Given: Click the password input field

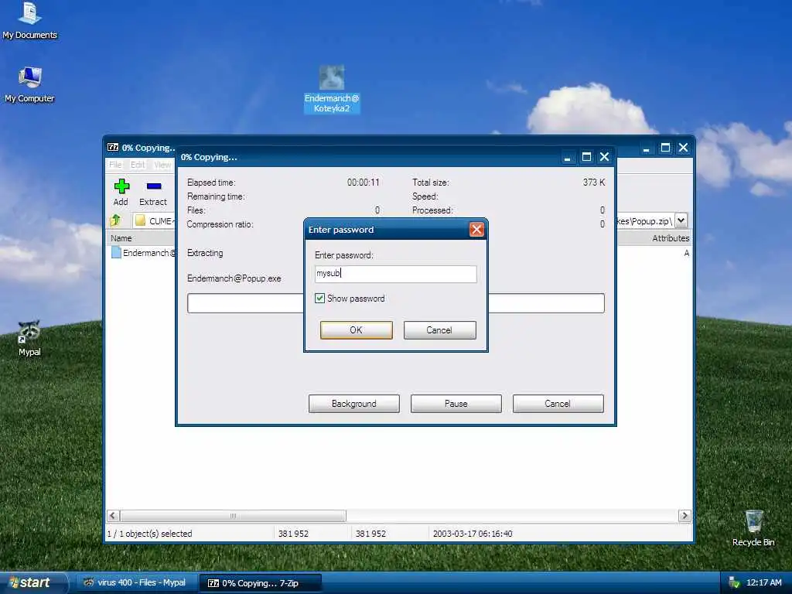Looking at the screenshot, I should click(x=395, y=274).
